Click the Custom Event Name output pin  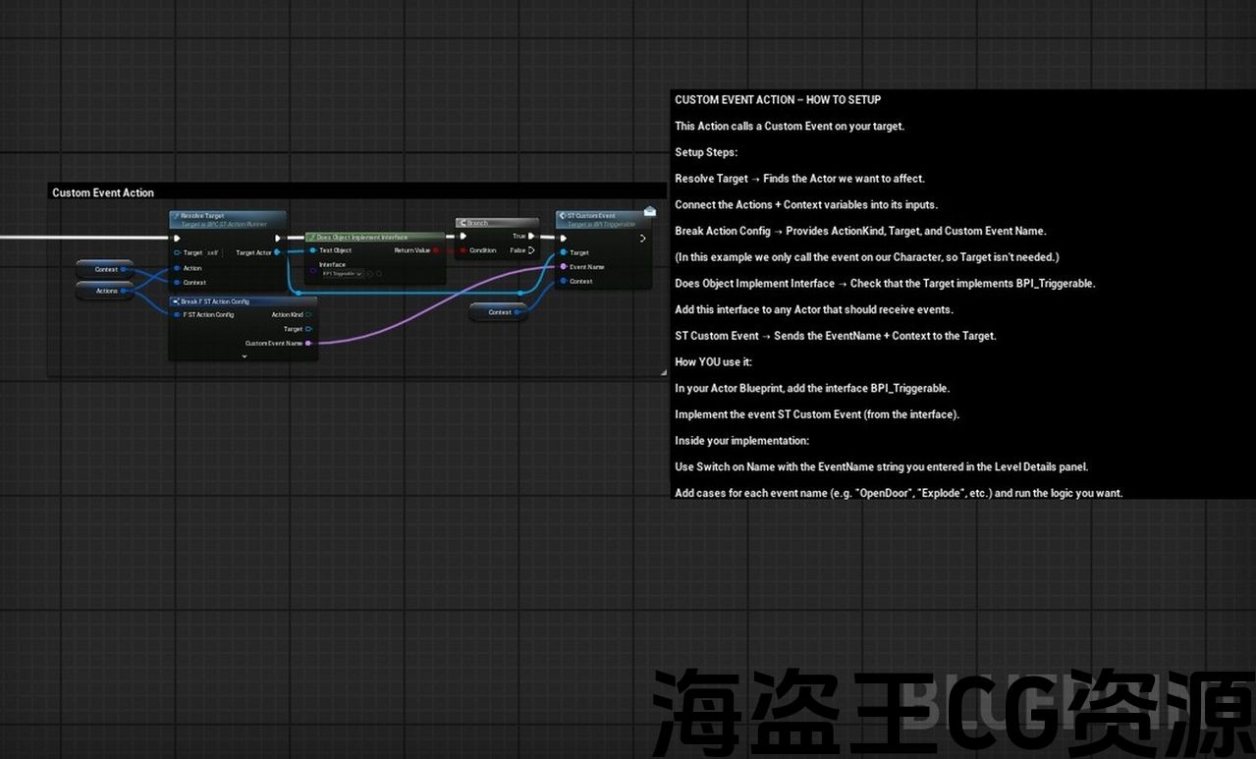tap(308, 343)
